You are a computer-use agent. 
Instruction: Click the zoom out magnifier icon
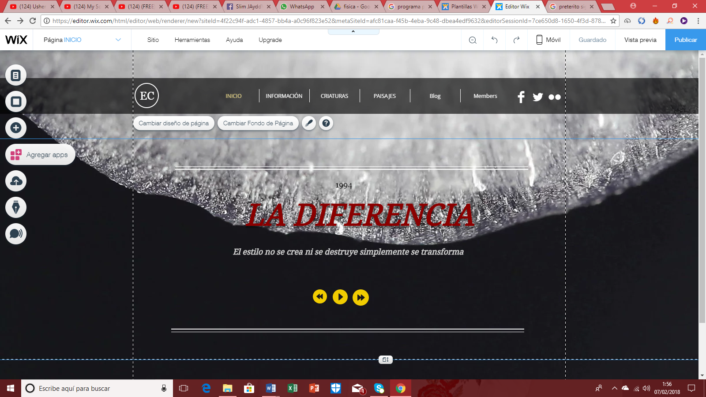click(473, 40)
